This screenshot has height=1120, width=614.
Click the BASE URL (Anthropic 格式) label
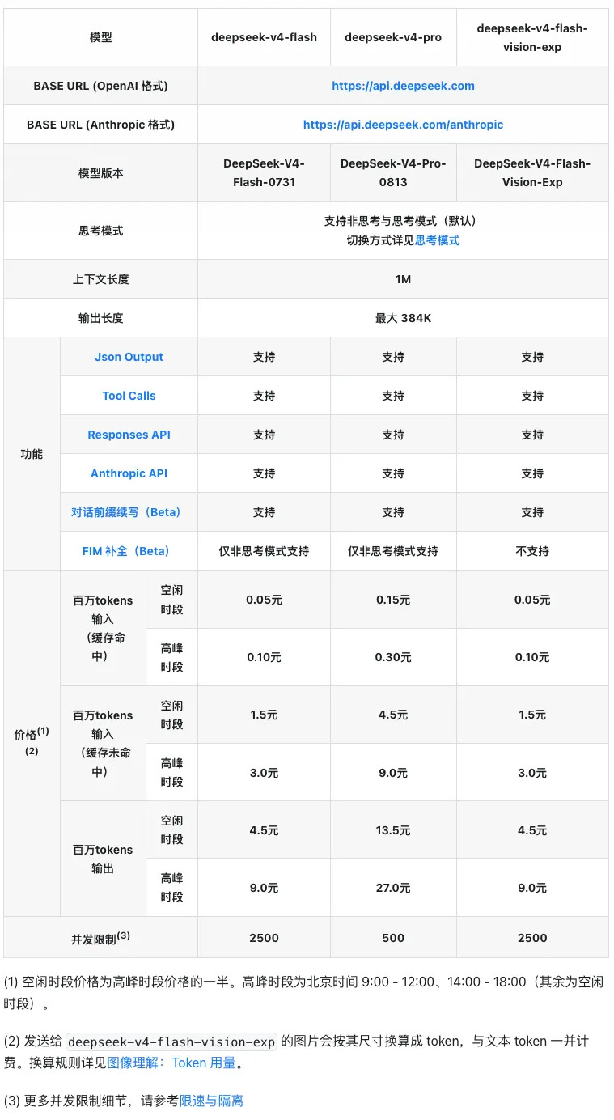click(101, 125)
